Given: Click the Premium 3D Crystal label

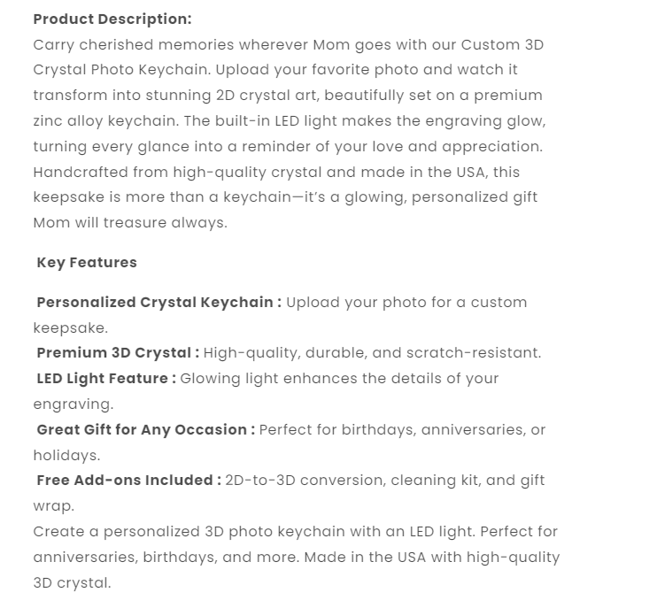Looking at the screenshot, I should coord(118,353).
